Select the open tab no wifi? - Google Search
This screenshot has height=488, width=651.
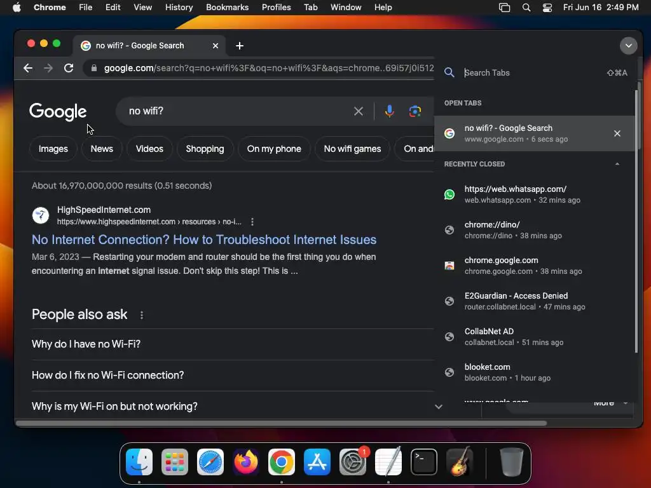click(535, 133)
